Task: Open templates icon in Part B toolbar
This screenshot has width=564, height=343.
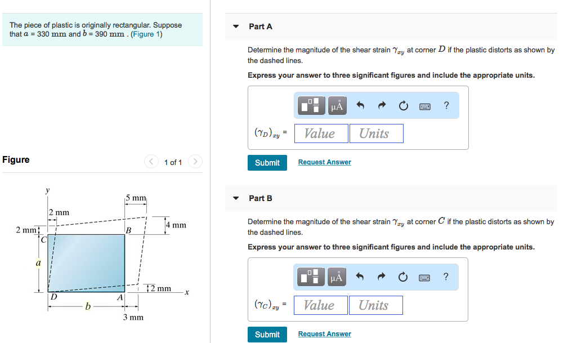Action: [x=310, y=277]
